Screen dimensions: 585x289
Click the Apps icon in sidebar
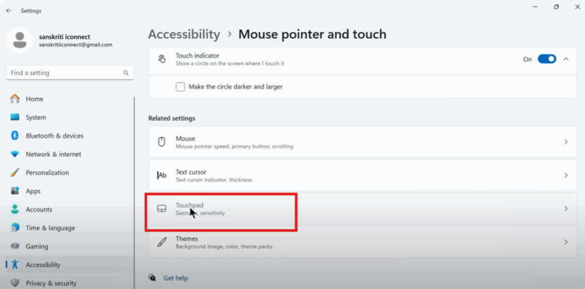coord(15,191)
